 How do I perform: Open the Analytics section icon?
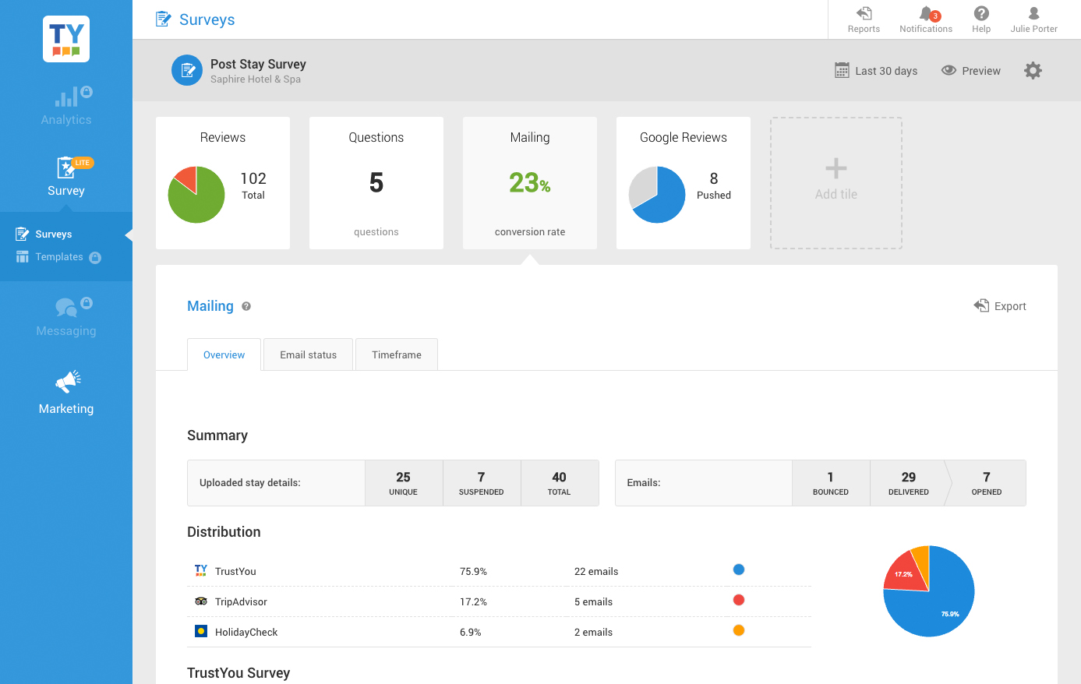tap(66, 97)
